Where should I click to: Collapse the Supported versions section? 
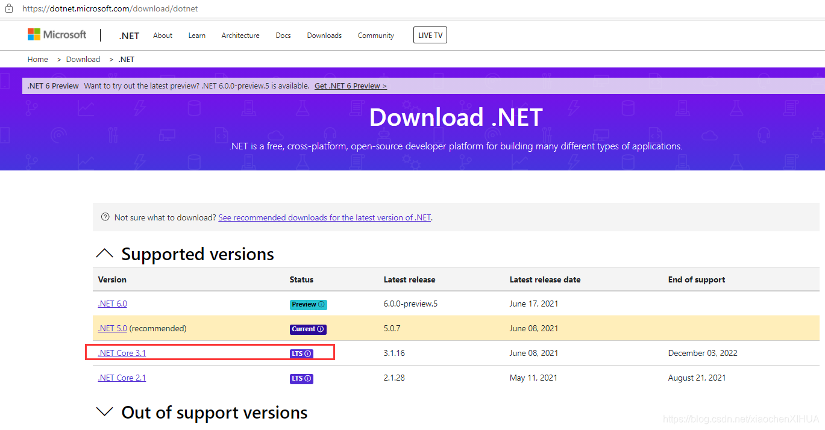105,254
